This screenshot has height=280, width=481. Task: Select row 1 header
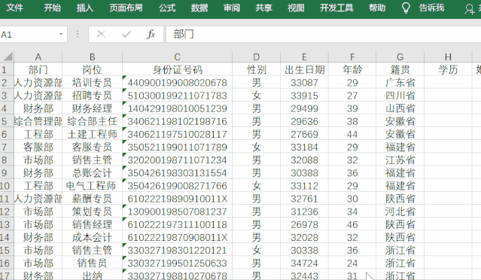pos(7,69)
